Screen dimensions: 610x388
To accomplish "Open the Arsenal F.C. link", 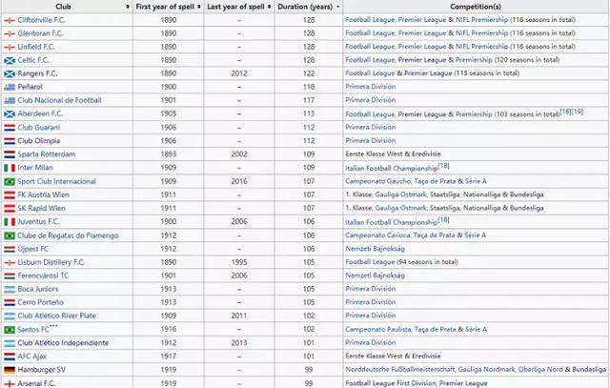I will click(x=36, y=383).
